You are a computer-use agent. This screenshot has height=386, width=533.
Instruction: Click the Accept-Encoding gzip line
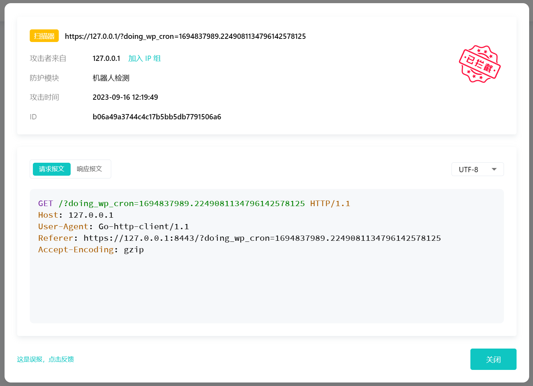(x=91, y=249)
